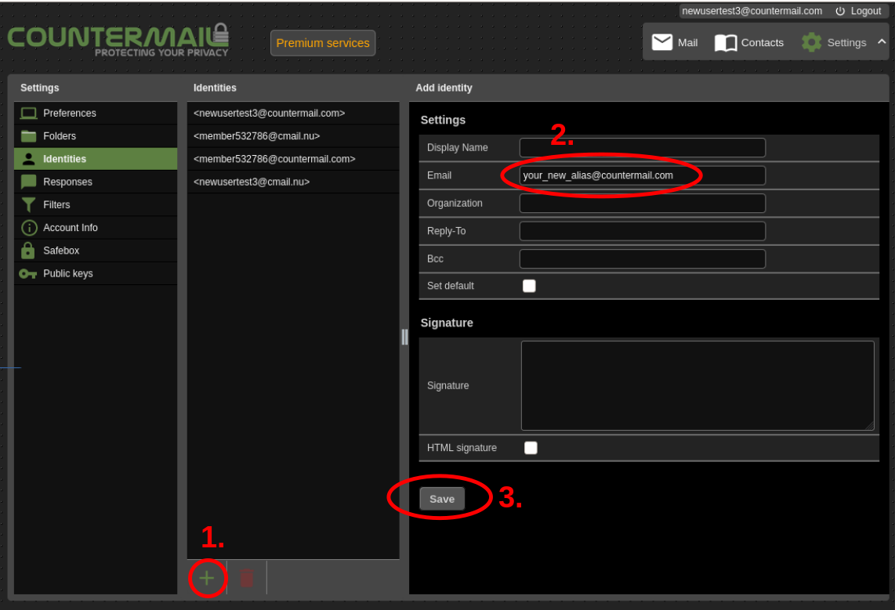Click the red delete identity icon
The height and width of the screenshot is (610, 895).
pos(247,578)
